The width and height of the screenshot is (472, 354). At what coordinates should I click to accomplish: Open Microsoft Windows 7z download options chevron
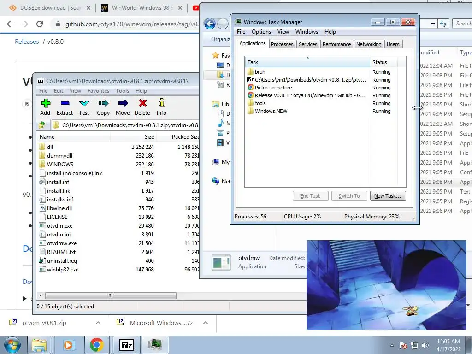(x=206, y=323)
